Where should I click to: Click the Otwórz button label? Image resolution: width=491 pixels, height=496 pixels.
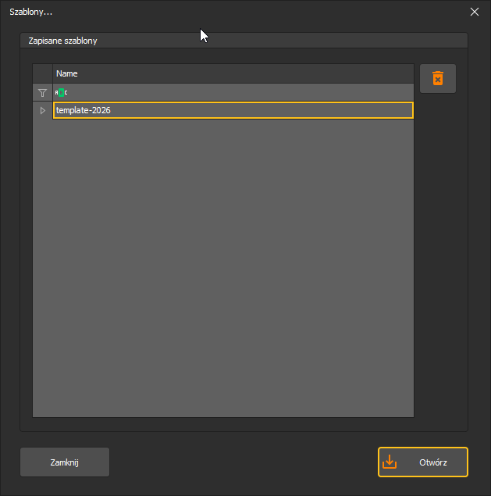pos(432,462)
